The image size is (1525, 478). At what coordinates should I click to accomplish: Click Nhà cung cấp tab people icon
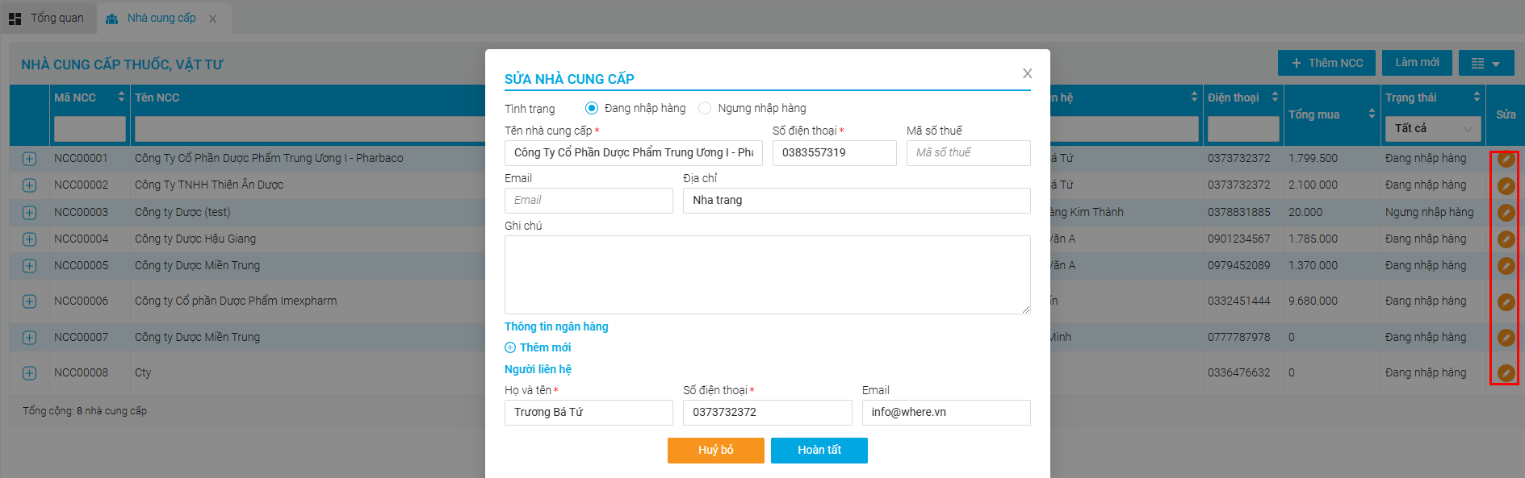tap(112, 19)
